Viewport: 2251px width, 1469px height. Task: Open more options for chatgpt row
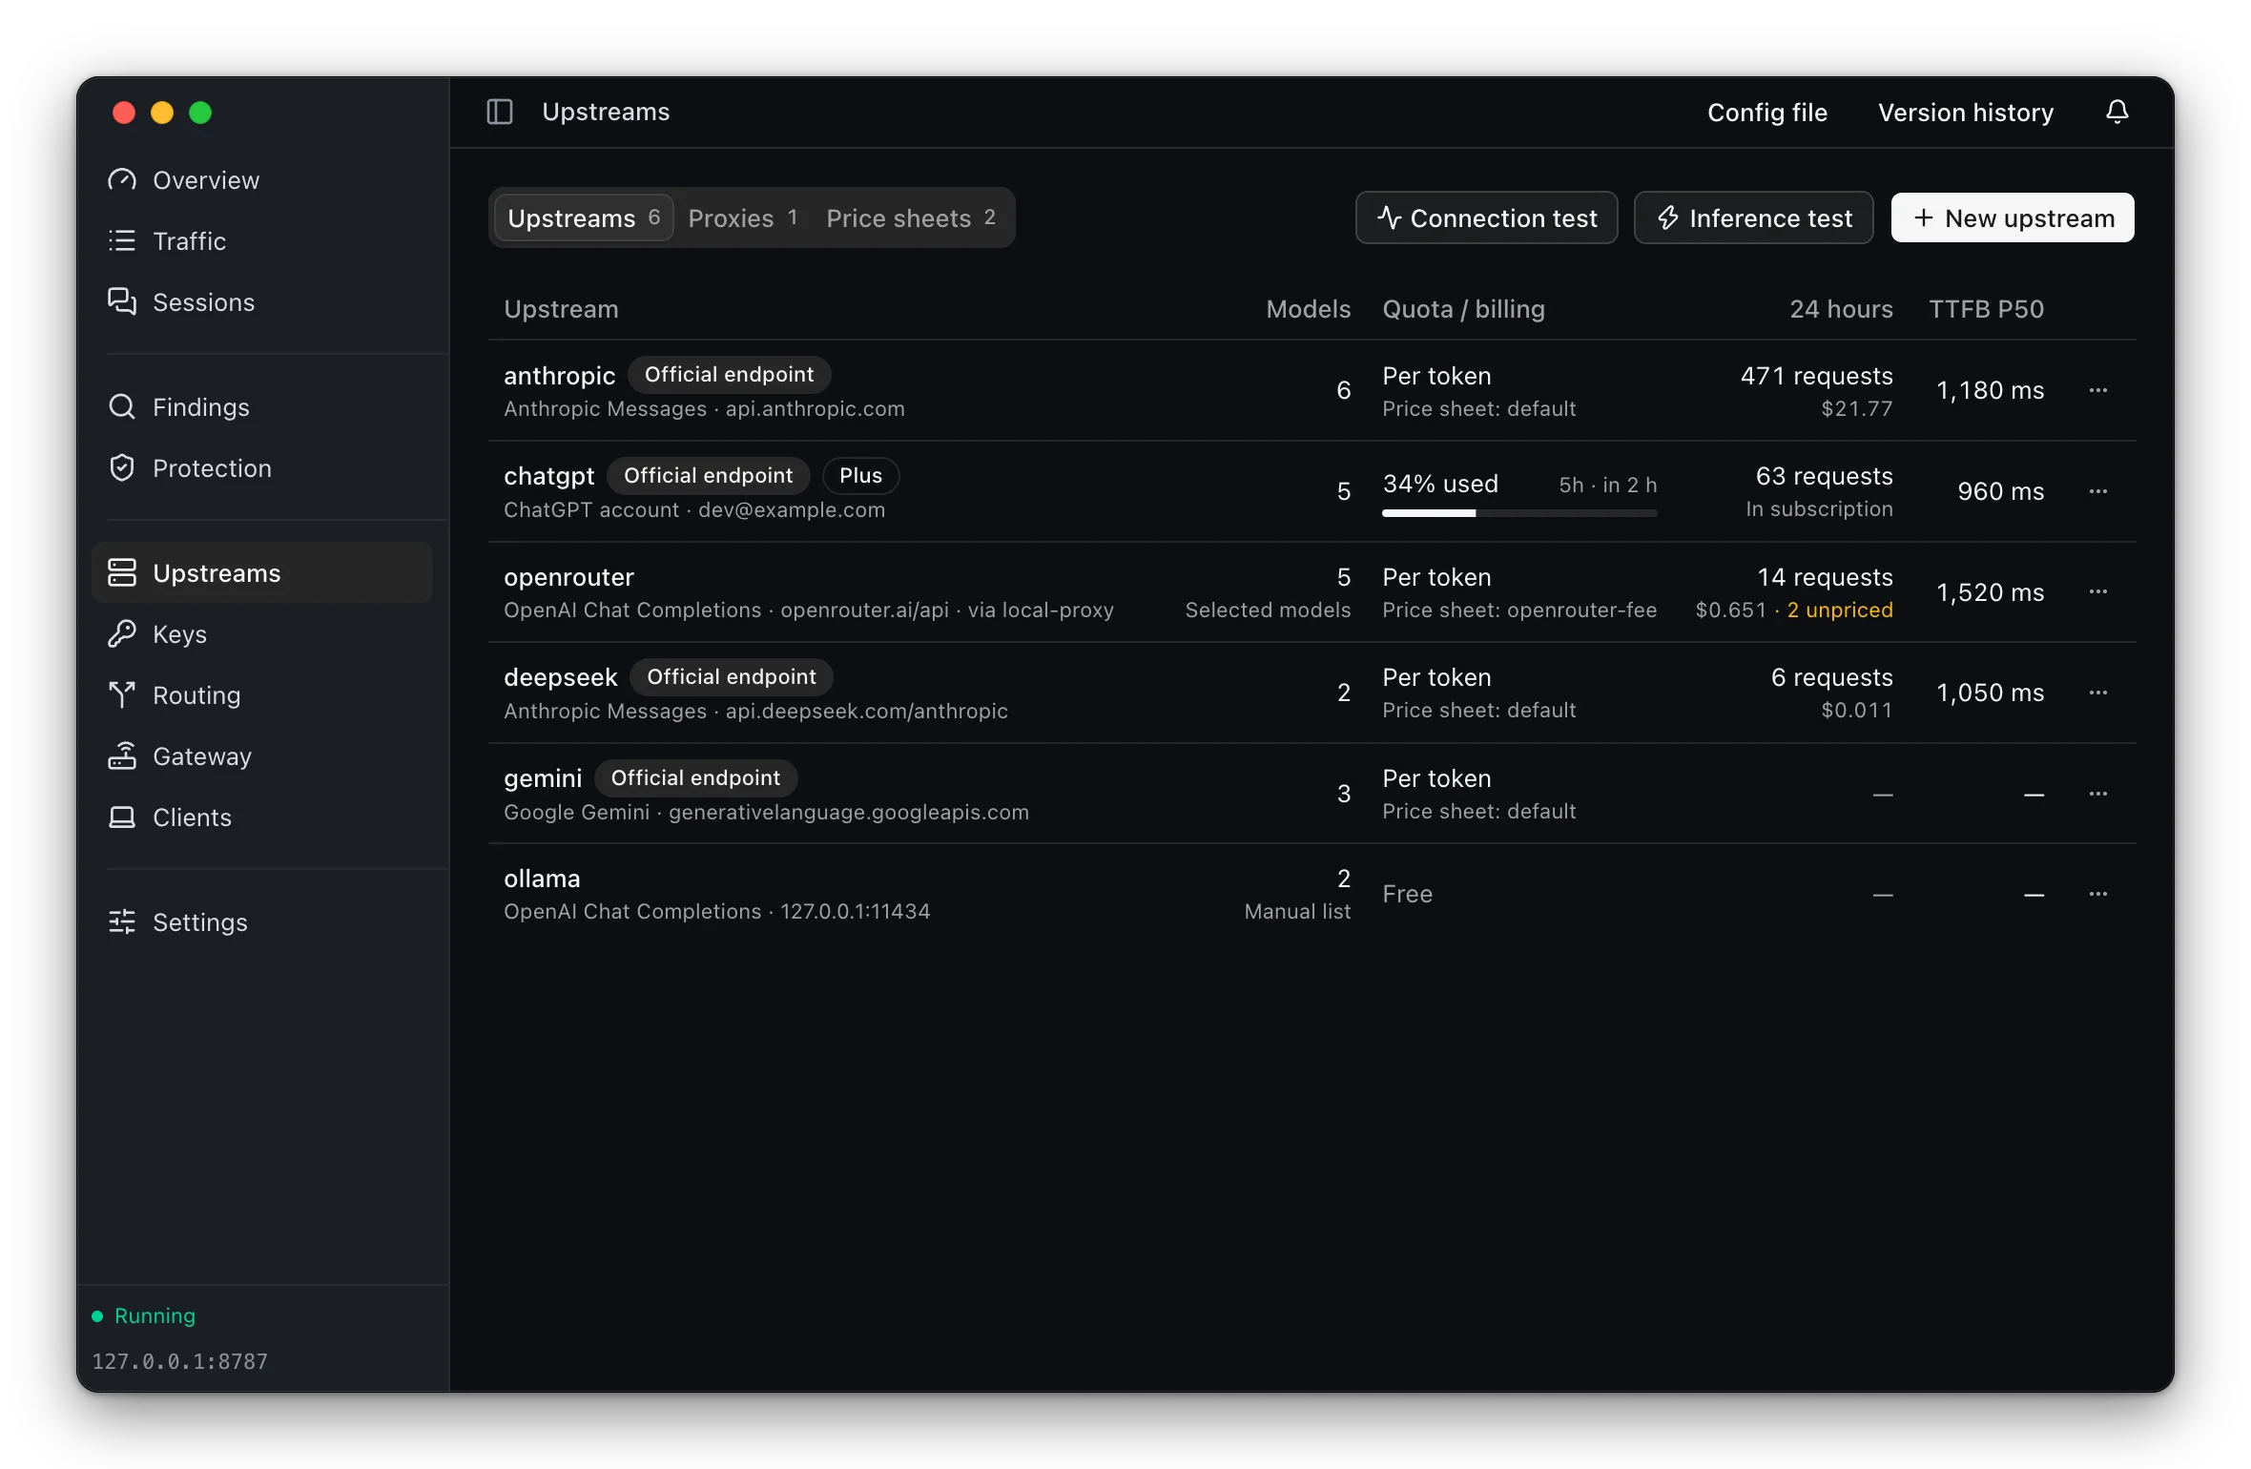[2098, 491]
